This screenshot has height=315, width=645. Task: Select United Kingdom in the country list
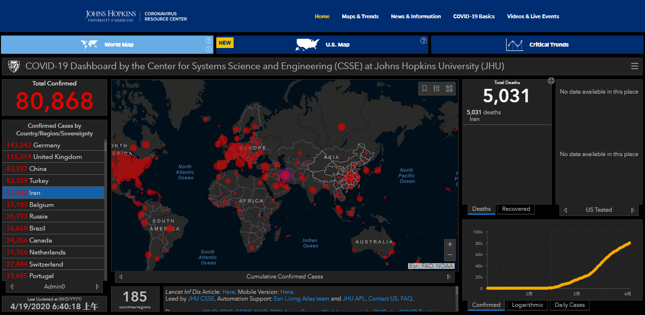click(x=53, y=157)
